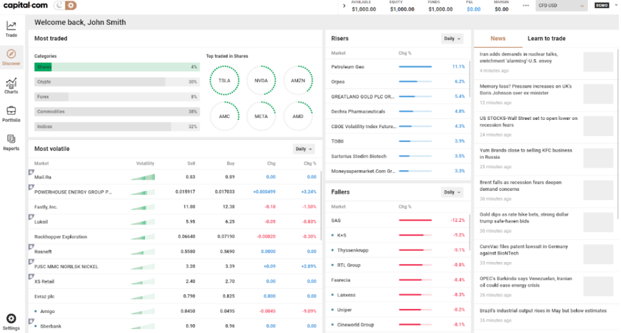The height and width of the screenshot is (333, 621).
Task: Select the Indices category bar
Action: coord(117,127)
